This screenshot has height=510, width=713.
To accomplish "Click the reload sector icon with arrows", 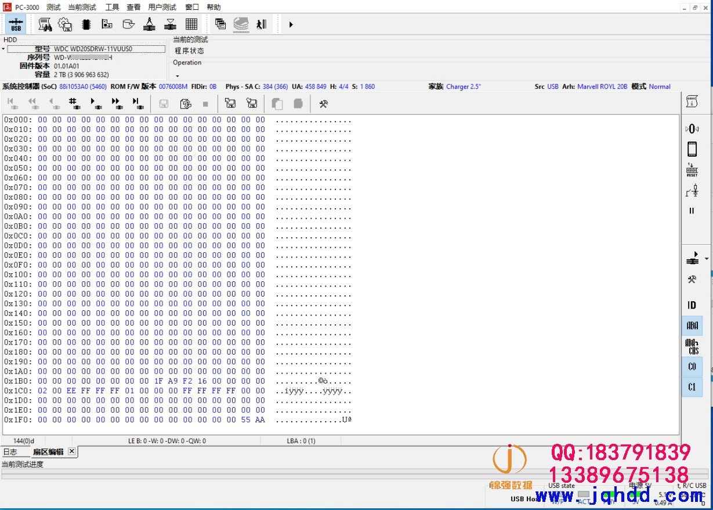I will (186, 104).
